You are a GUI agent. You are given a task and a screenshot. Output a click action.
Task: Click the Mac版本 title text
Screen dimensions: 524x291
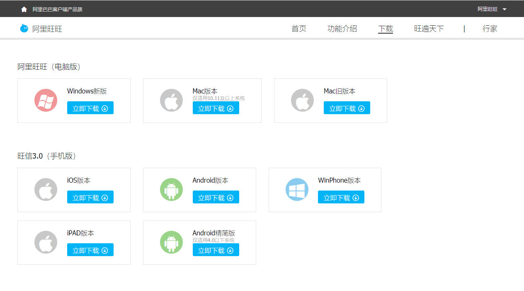coord(205,91)
